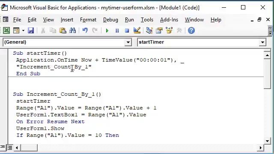Screen dimensions: 274x154
Task: Run the macro with green play icon
Action: [107, 31]
